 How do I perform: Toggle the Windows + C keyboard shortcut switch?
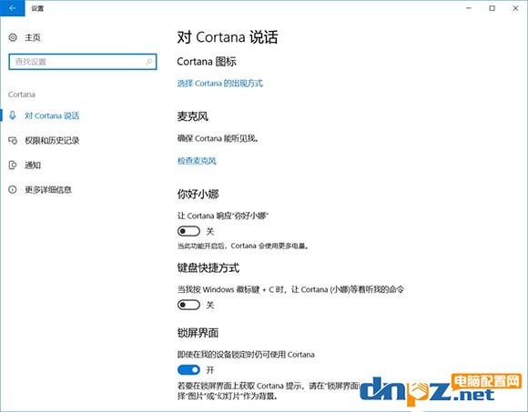tap(188, 305)
